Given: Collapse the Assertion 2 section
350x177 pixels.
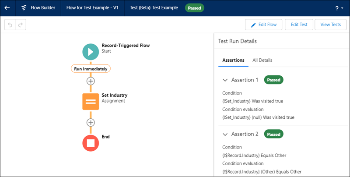Looking at the screenshot, I should [225, 134].
